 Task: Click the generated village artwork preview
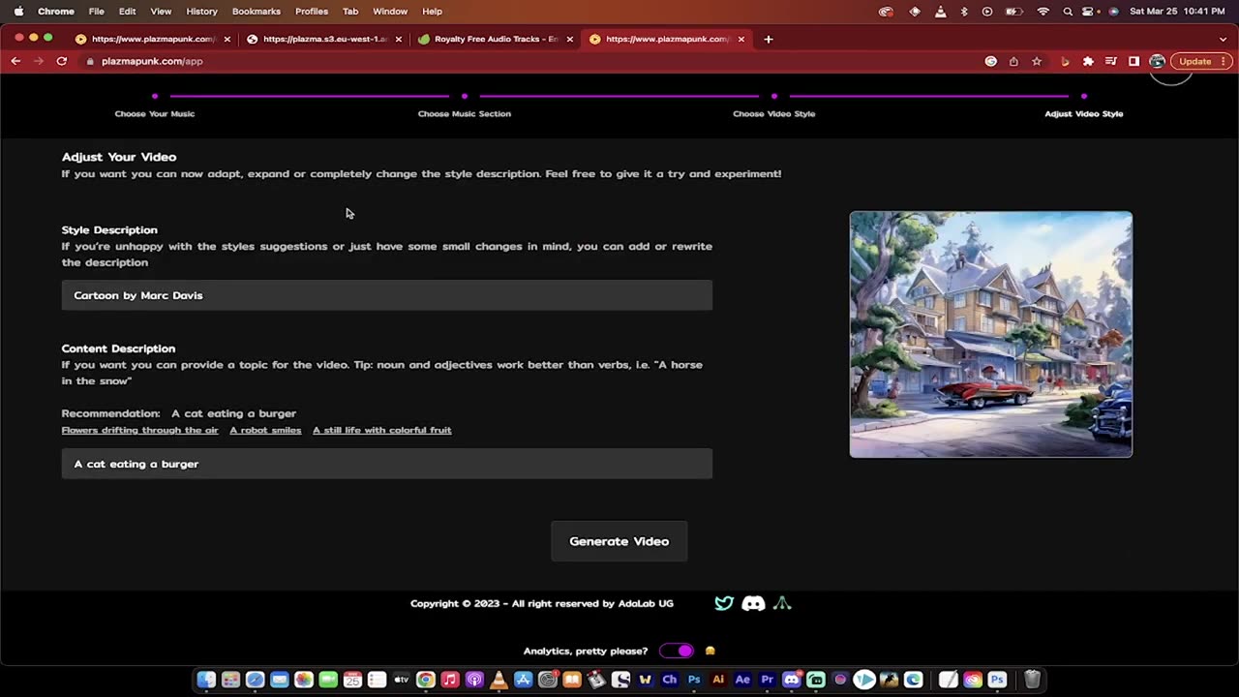tap(990, 334)
